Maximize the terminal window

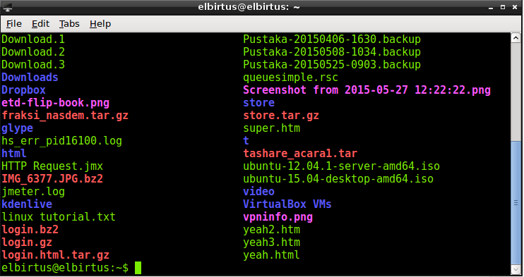coord(503,7)
